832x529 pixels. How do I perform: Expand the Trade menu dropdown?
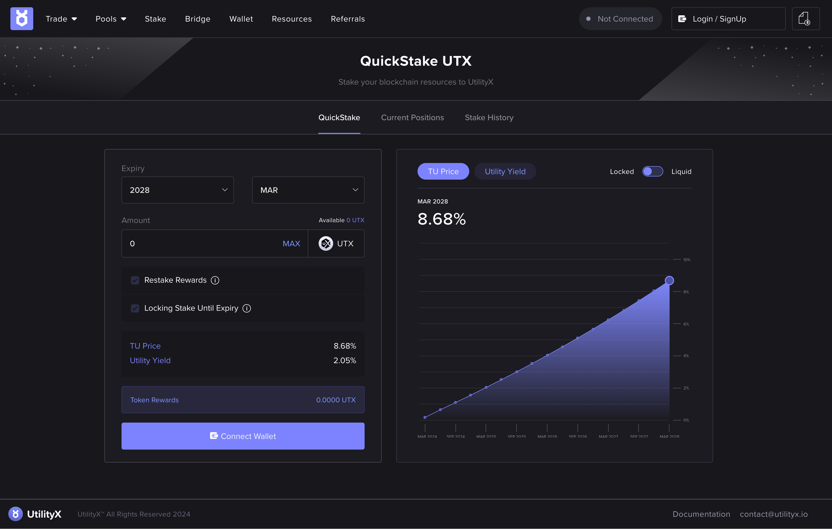point(61,19)
